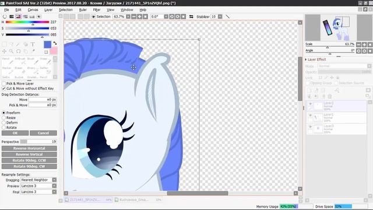This screenshot has width=373, height=210.
Task: Select the rectangular selection tool
Action: tap(4, 44)
